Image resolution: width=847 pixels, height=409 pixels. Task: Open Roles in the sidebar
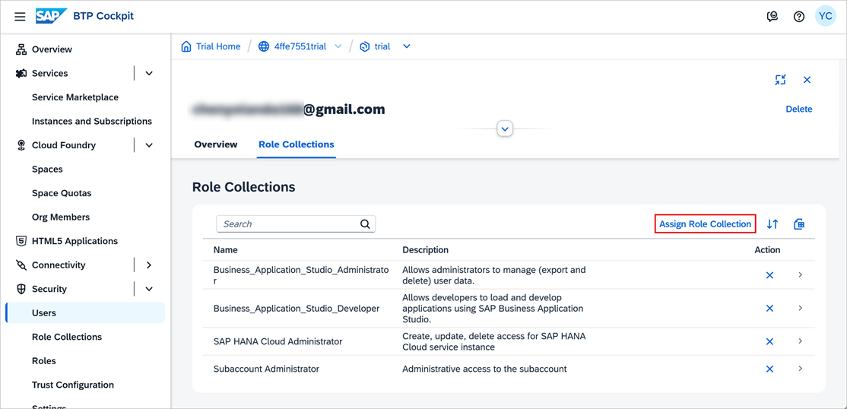[44, 361]
